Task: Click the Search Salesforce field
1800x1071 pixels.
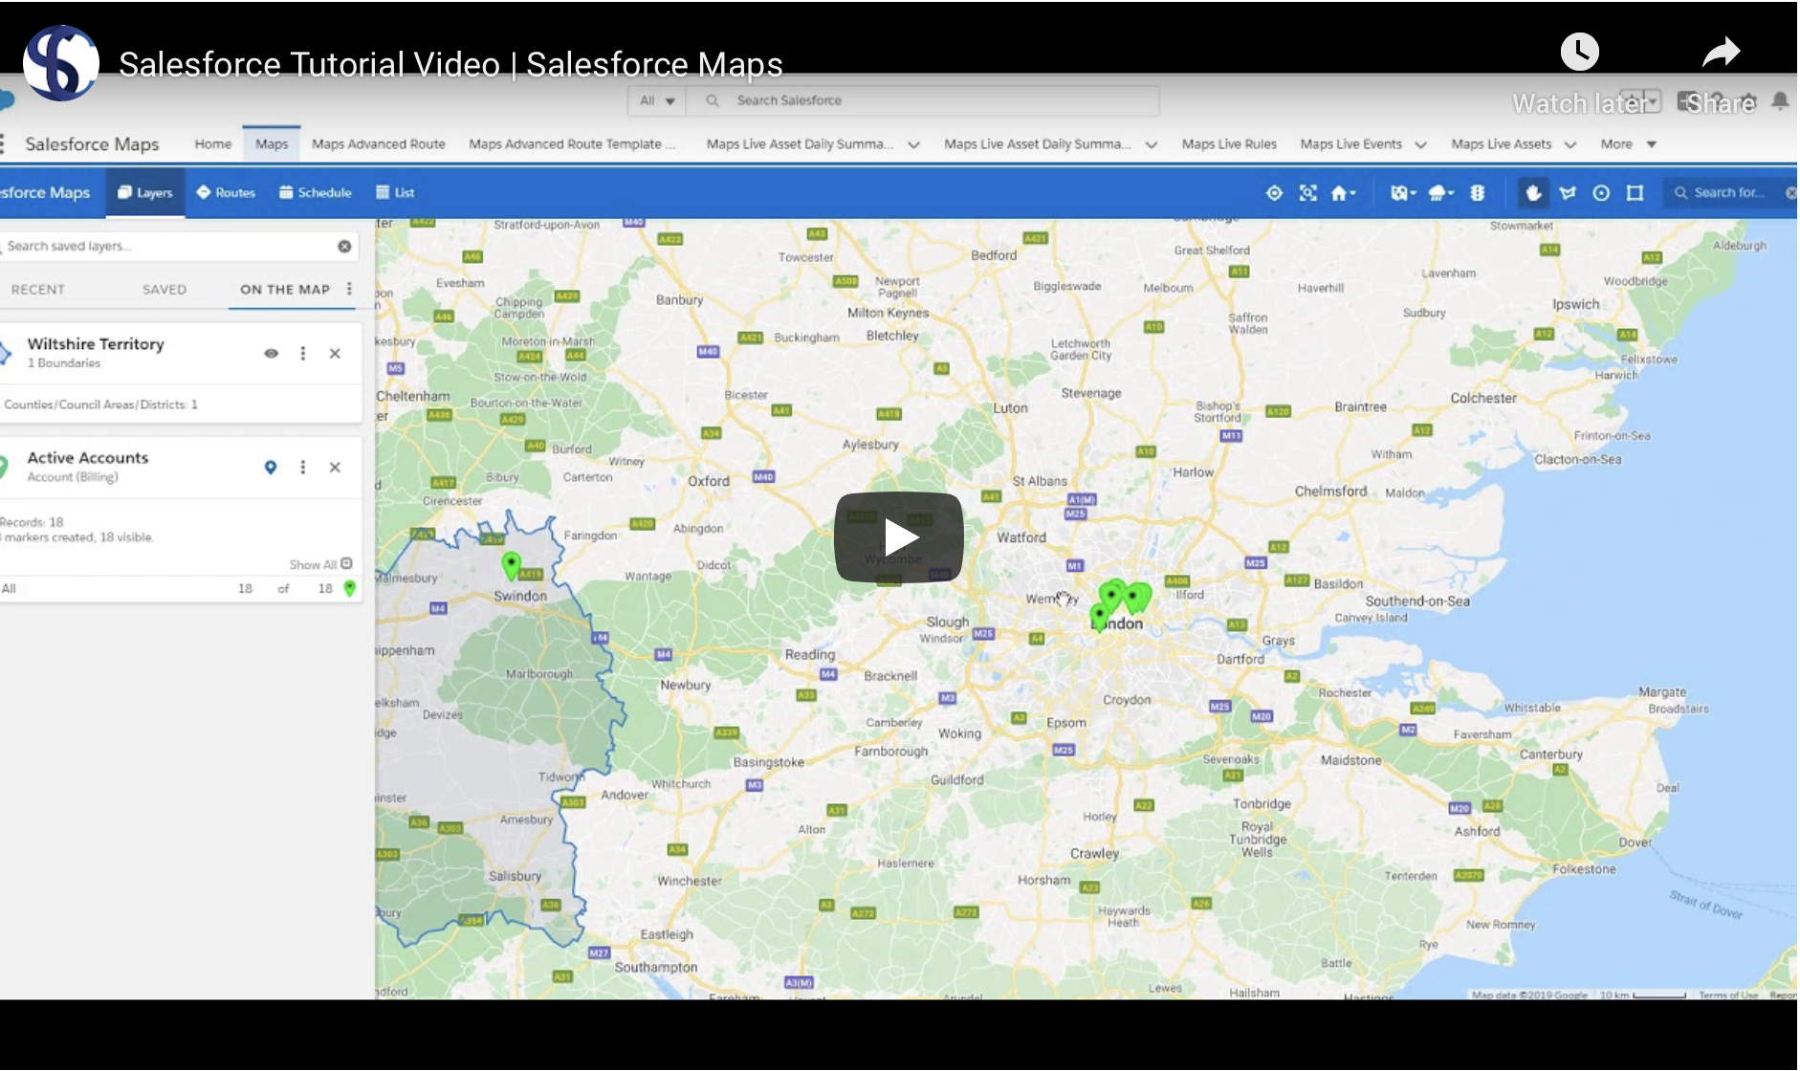Action: pyautogui.click(x=923, y=101)
